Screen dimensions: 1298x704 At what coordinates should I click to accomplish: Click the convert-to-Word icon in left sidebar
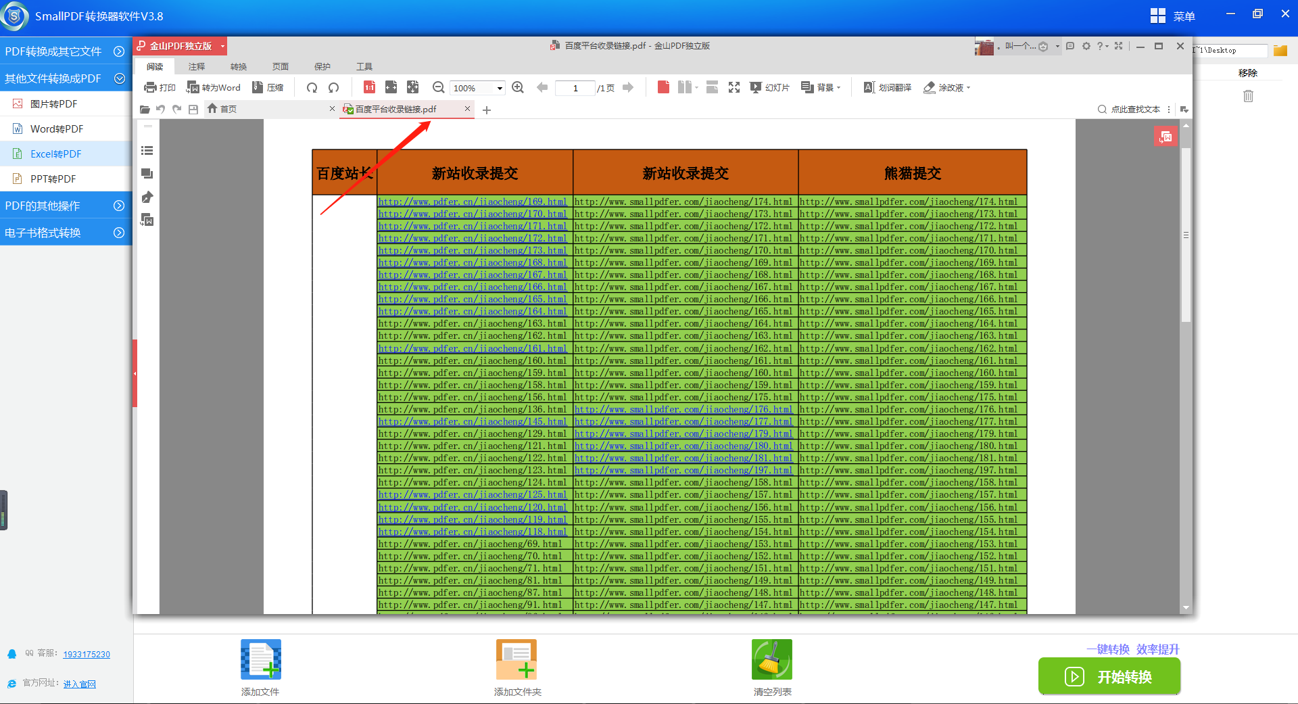tap(147, 220)
